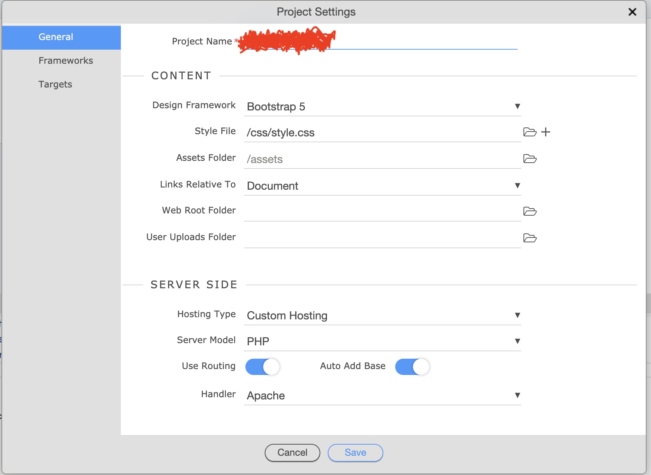Click plus icon to add style file
The width and height of the screenshot is (651, 475).
[546, 132]
